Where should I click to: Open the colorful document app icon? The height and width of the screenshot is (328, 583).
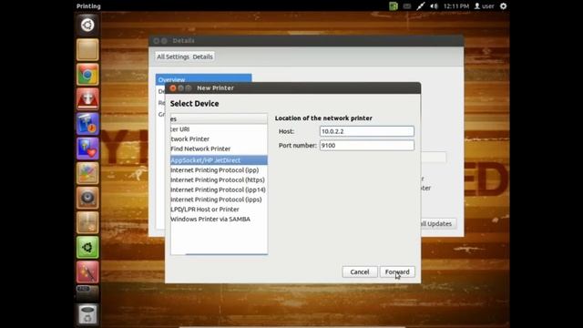pos(87,173)
